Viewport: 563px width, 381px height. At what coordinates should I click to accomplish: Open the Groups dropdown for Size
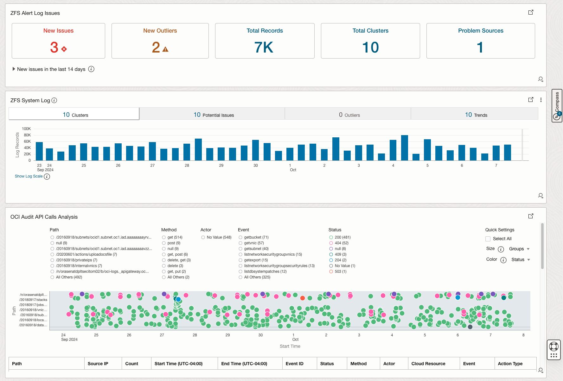(519, 249)
